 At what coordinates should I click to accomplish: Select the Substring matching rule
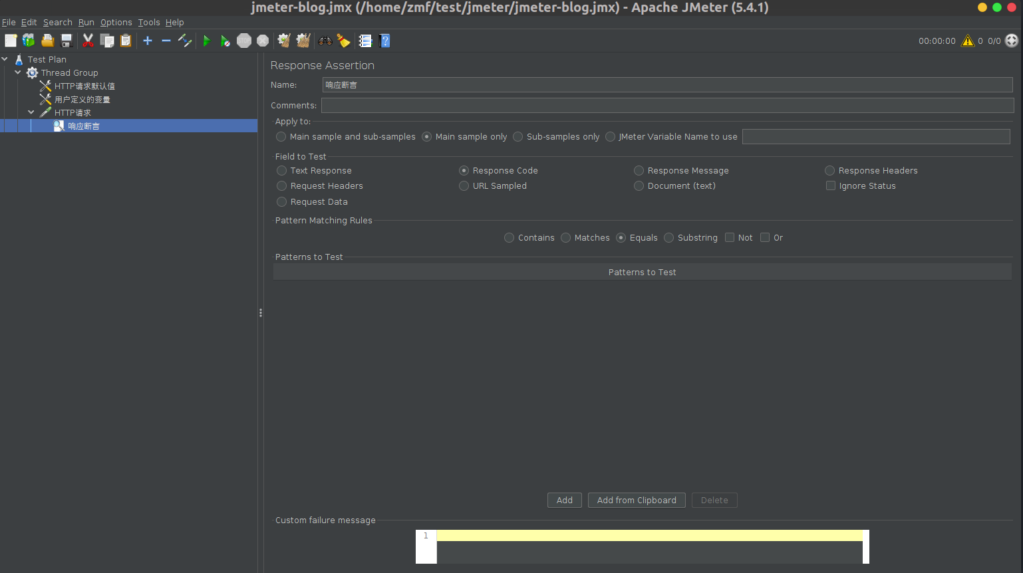click(x=691, y=238)
